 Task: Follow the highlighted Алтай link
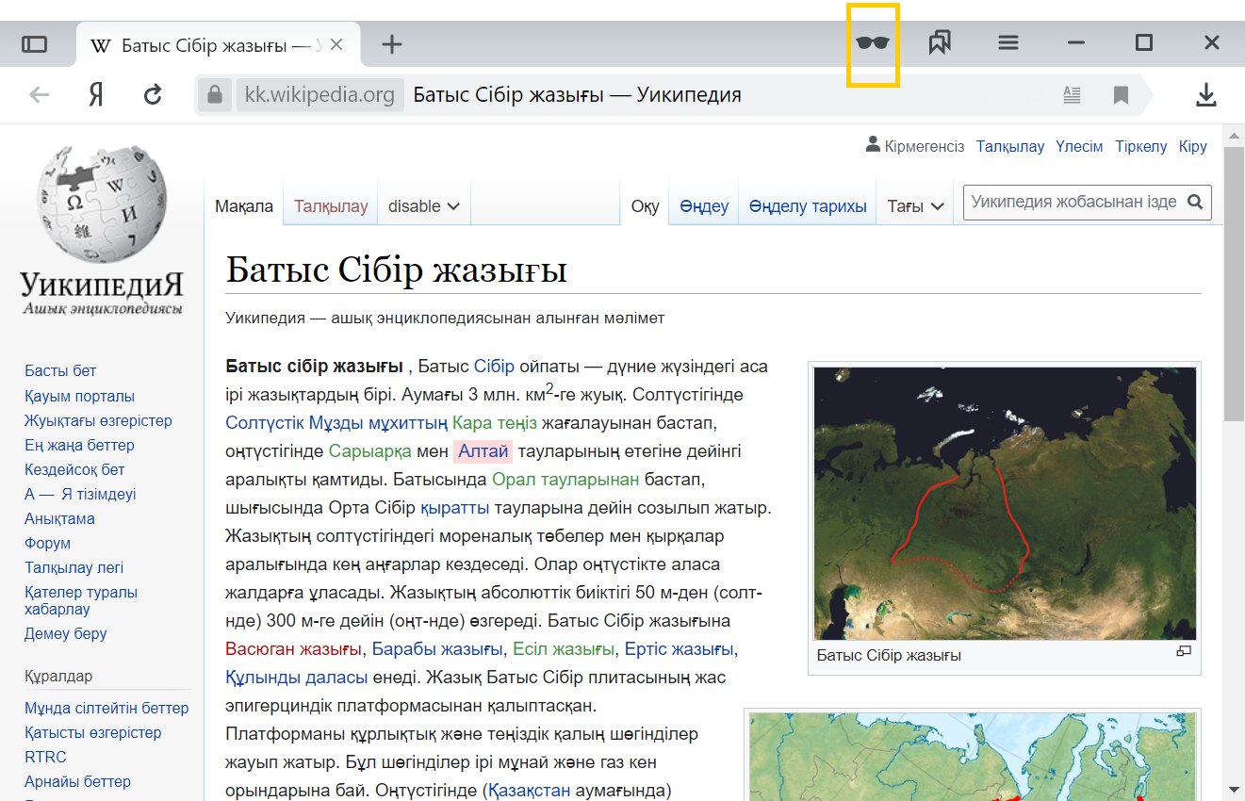click(x=483, y=451)
